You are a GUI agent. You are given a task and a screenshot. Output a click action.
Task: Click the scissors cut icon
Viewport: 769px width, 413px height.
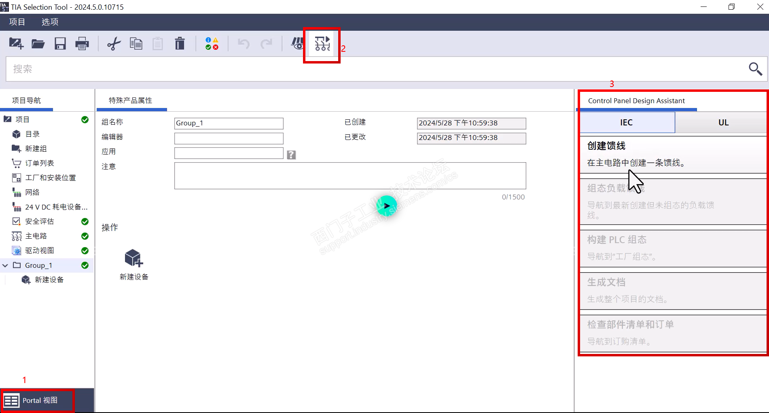114,43
